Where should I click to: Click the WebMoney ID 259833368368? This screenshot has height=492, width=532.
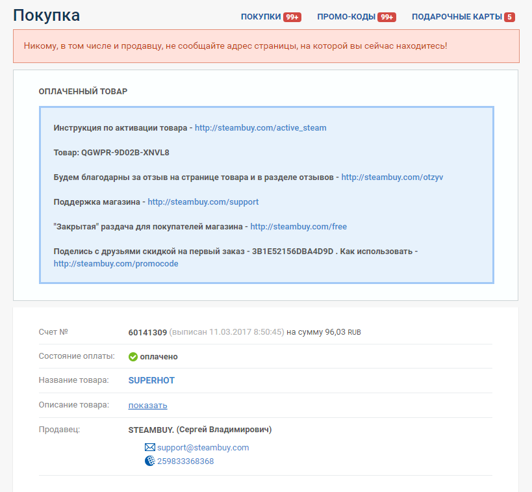pyautogui.click(x=185, y=461)
